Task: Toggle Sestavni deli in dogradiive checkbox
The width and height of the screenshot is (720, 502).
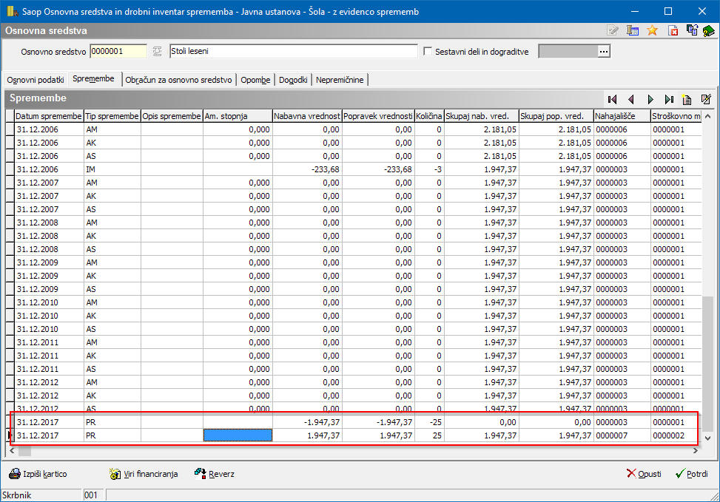Action: pyautogui.click(x=428, y=51)
